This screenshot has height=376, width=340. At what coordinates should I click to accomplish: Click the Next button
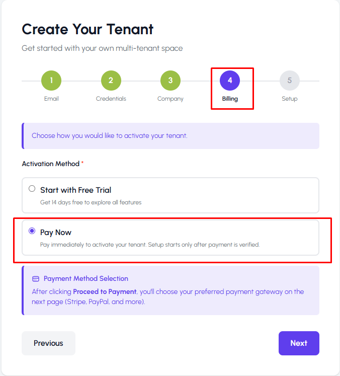(x=299, y=343)
